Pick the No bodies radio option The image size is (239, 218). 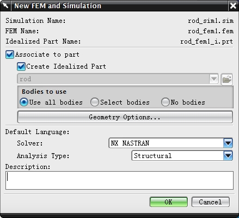[165, 102]
